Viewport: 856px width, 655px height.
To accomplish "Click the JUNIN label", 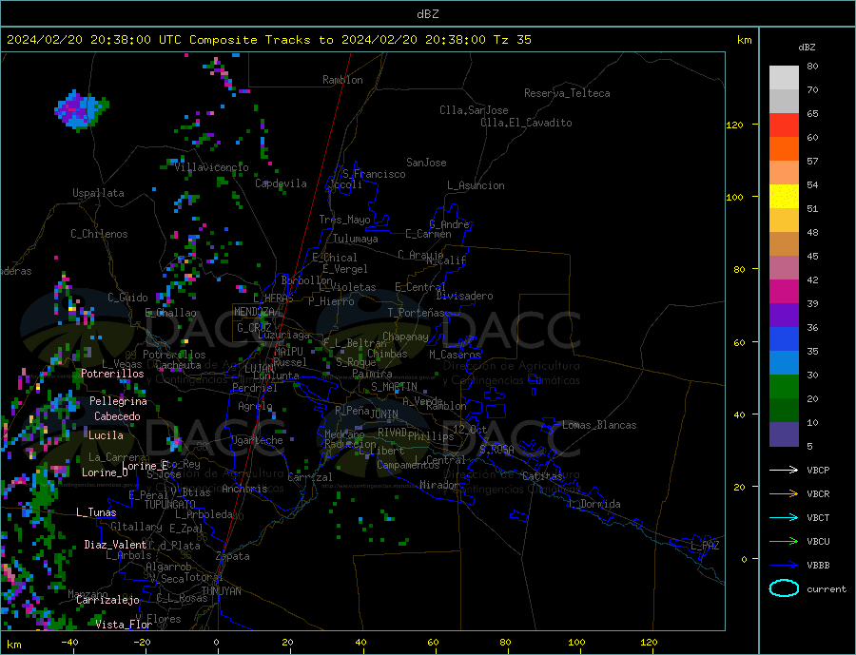I will click(x=384, y=414).
